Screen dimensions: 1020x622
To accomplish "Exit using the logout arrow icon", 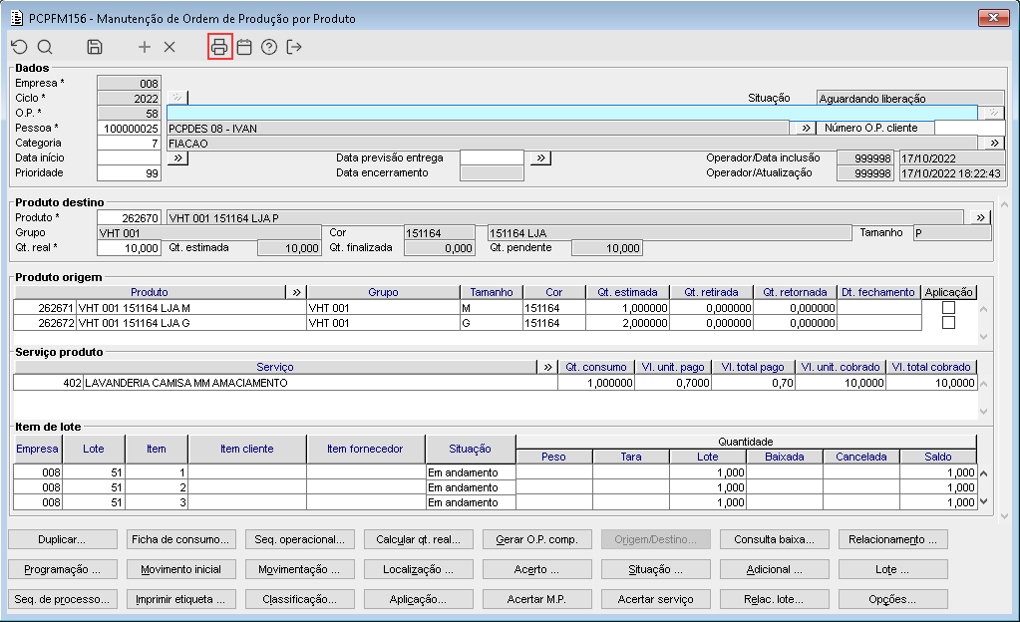I will 294,47.
